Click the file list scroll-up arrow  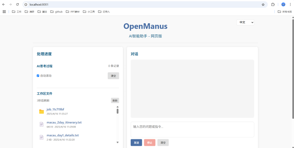point(118,107)
